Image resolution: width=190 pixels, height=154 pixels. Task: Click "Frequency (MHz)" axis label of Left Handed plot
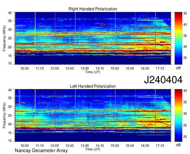(4, 116)
